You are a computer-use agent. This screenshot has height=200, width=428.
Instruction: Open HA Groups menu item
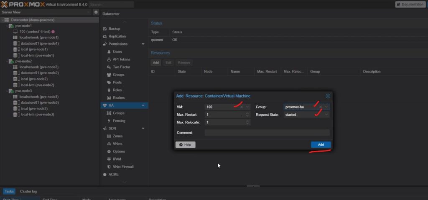[x=118, y=113]
